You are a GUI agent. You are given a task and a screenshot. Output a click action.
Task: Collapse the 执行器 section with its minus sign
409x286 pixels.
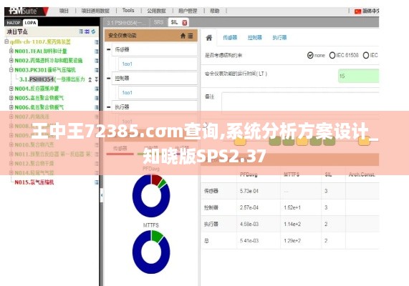point(108,107)
